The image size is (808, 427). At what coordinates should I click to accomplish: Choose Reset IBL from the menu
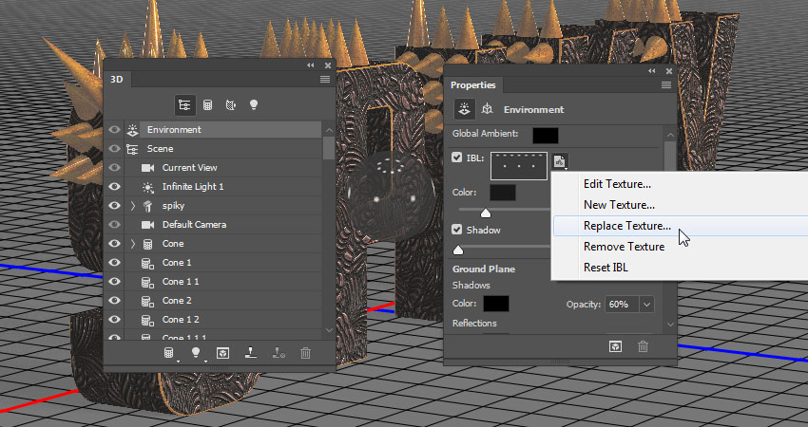[606, 268]
